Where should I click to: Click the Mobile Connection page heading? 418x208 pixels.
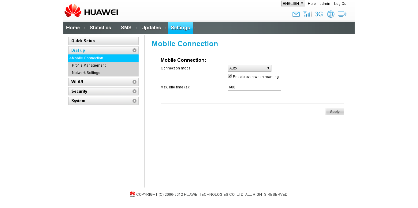coord(185,44)
